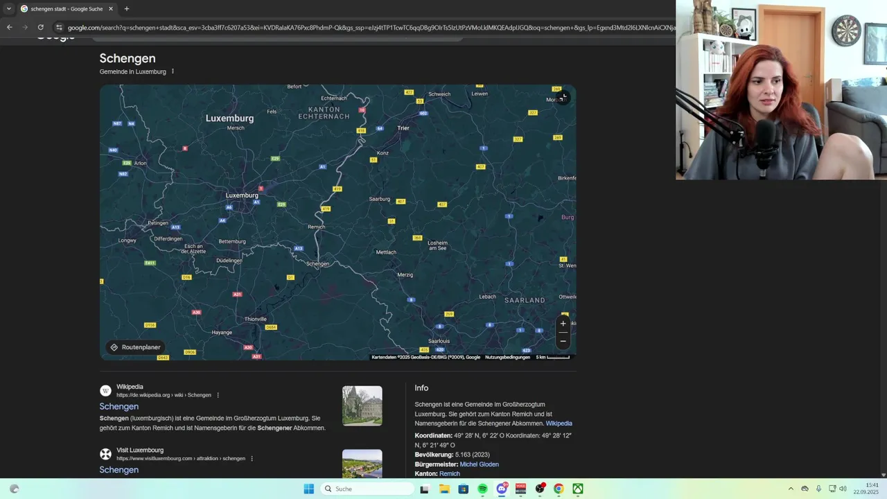Select the schengen stadt Google tab

tap(67, 9)
